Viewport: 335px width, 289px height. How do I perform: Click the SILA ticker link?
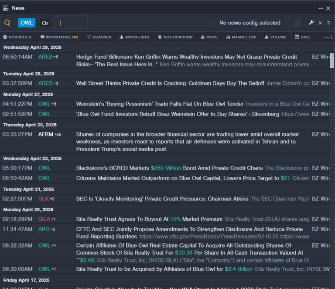tap(44, 219)
